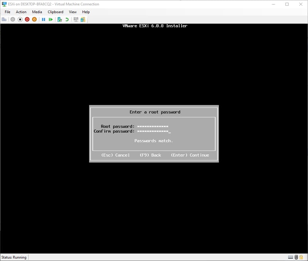Image resolution: width=308 pixels, height=261 pixels.
Task: Send Ctrl+Alt+Delete using the toolbar icon
Action: coord(4,19)
